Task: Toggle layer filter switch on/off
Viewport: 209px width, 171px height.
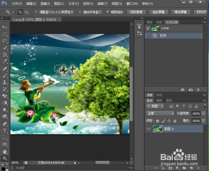Action: pos(205,106)
